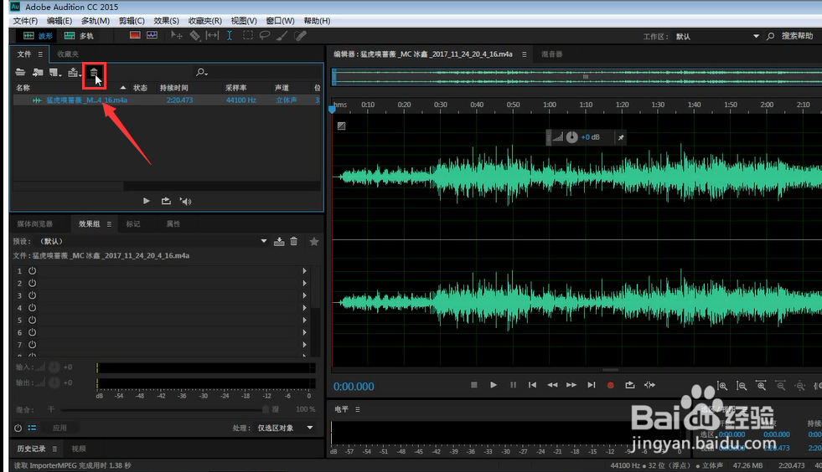This screenshot has width=822, height=472.
Task: Save effects rack as preset
Action: pos(279,241)
